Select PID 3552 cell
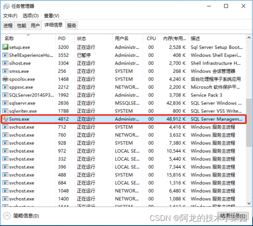253x226 pixels. pyautogui.click(x=63, y=55)
